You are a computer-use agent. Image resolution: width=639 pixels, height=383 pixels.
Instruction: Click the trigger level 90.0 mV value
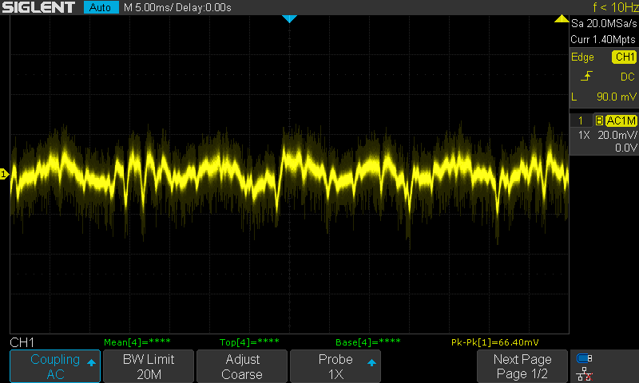coord(616,97)
